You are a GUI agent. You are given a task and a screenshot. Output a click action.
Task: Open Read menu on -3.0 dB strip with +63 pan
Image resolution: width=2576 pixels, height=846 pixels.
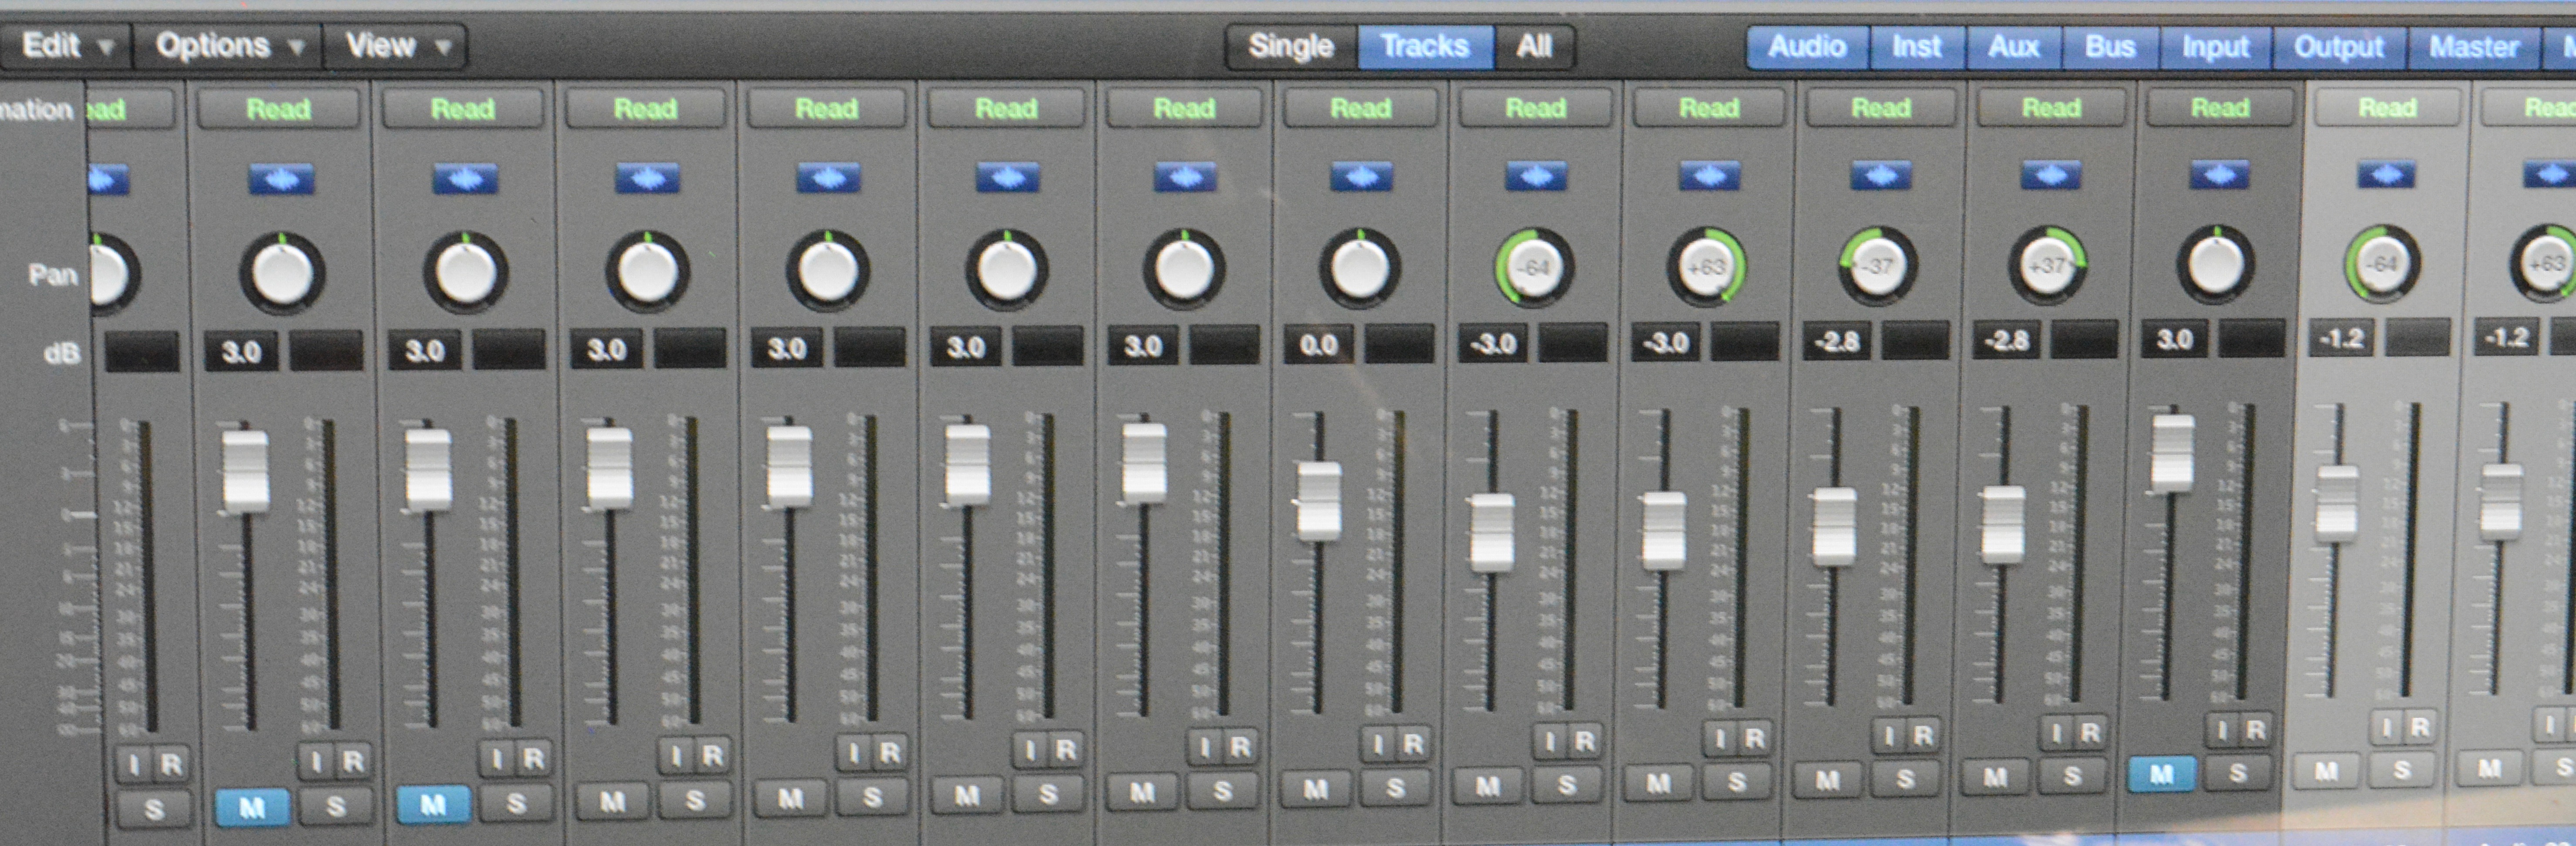tap(1709, 107)
